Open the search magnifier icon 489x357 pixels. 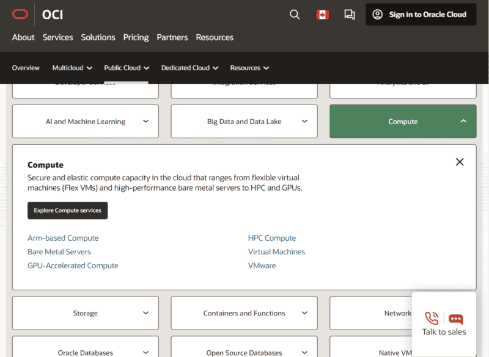[x=295, y=14]
